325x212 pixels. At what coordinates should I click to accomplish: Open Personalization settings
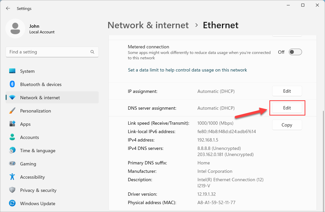(35, 111)
